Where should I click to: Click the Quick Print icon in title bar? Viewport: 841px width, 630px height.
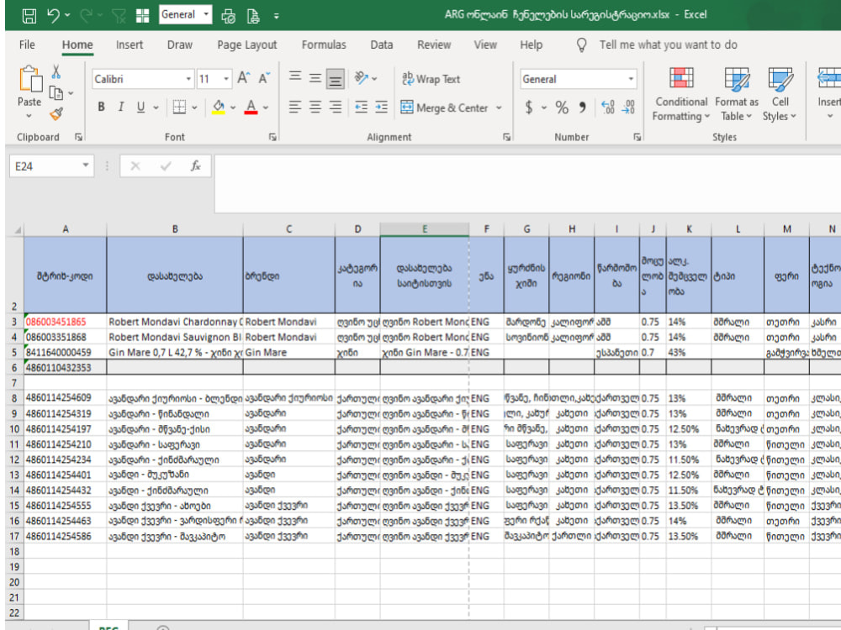pyautogui.click(x=228, y=16)
